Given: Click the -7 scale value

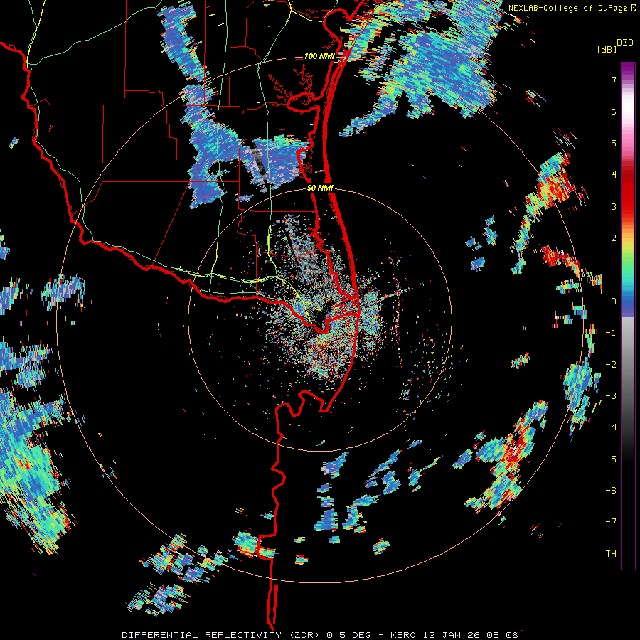Looking at the screenshot, I should coord(611,522).
